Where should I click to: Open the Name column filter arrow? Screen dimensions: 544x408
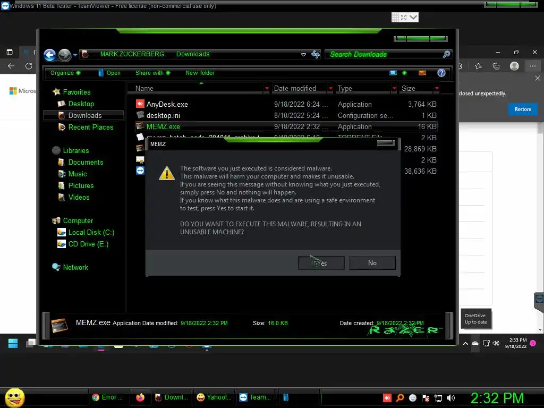267,89
